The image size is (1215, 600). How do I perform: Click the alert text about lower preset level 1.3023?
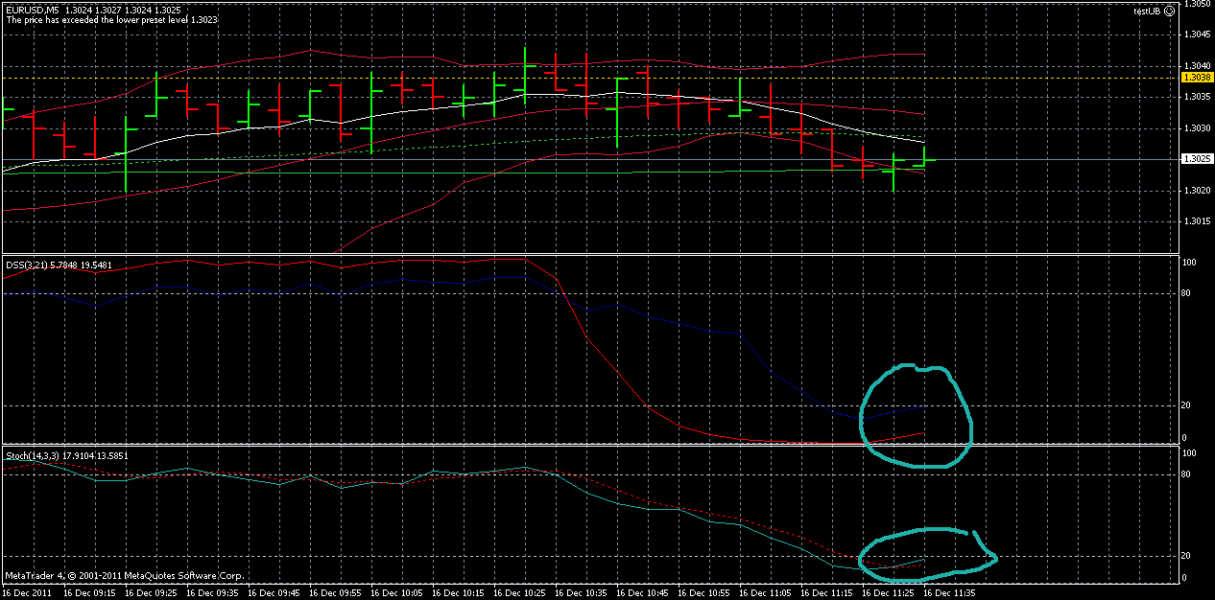(x=115, y=18)
